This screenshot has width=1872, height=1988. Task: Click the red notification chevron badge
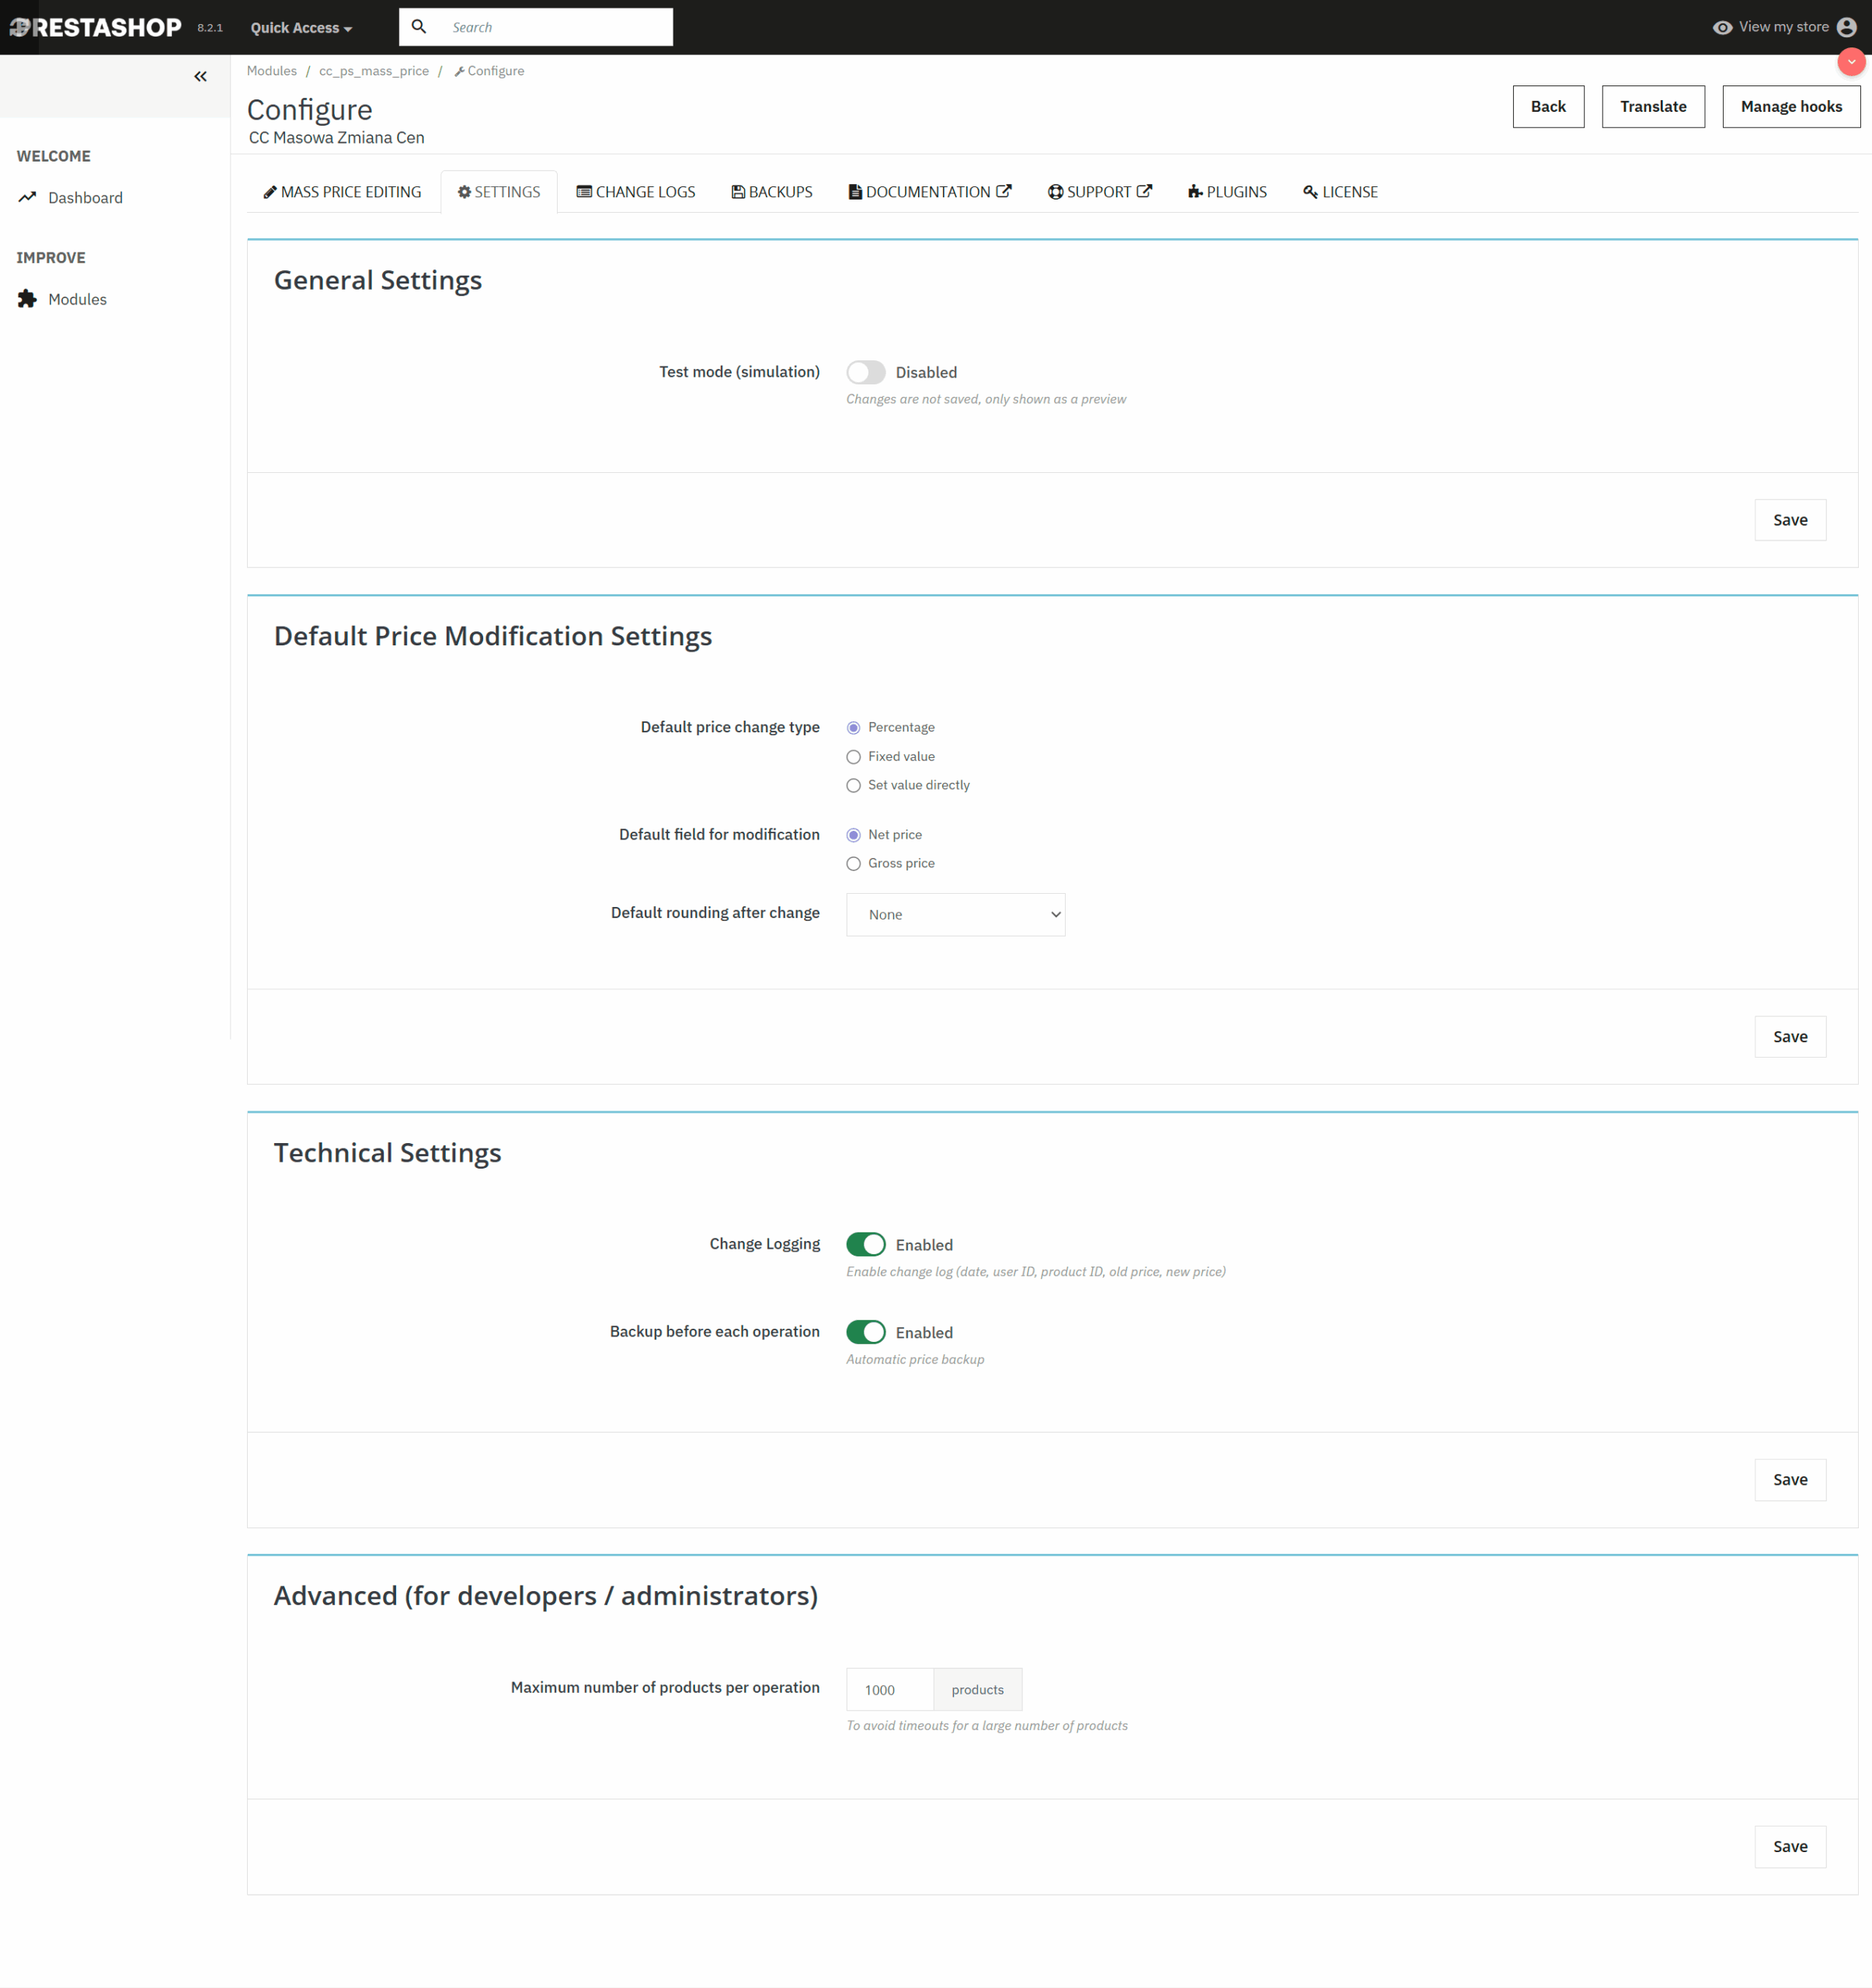[x=1851, y=62]
